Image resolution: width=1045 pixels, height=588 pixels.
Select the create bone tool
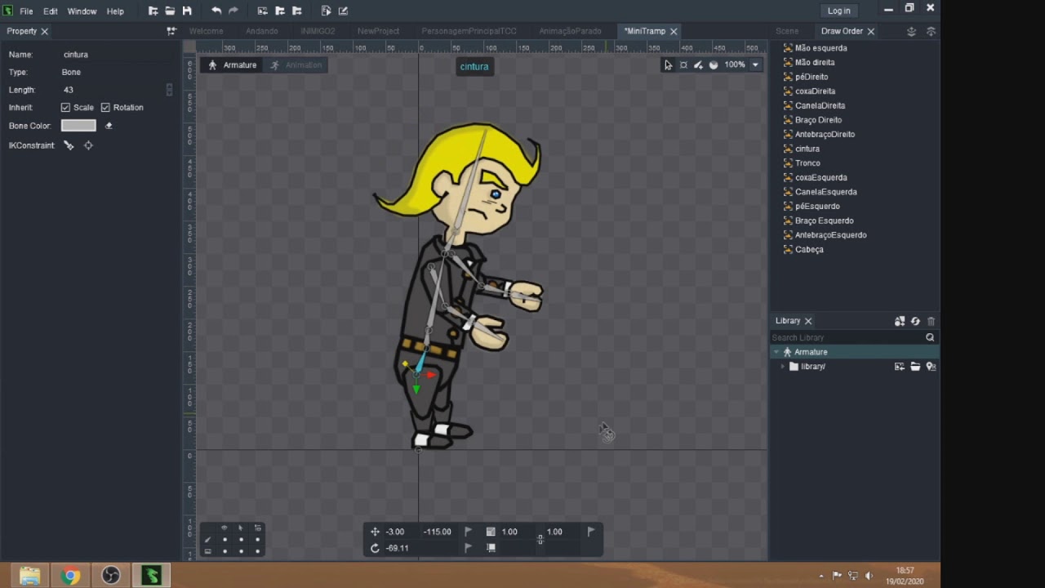698,65
